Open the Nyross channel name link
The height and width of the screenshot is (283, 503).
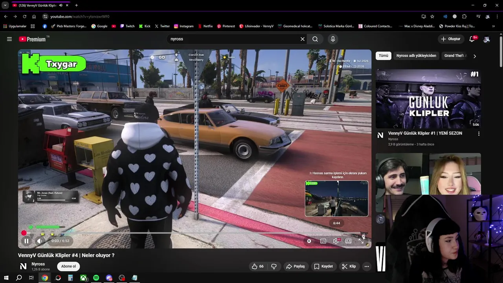[x=38, y=264]
